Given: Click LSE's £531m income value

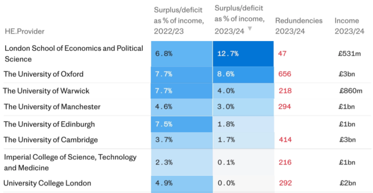Looking at the screenshot, I should point(350,54).
